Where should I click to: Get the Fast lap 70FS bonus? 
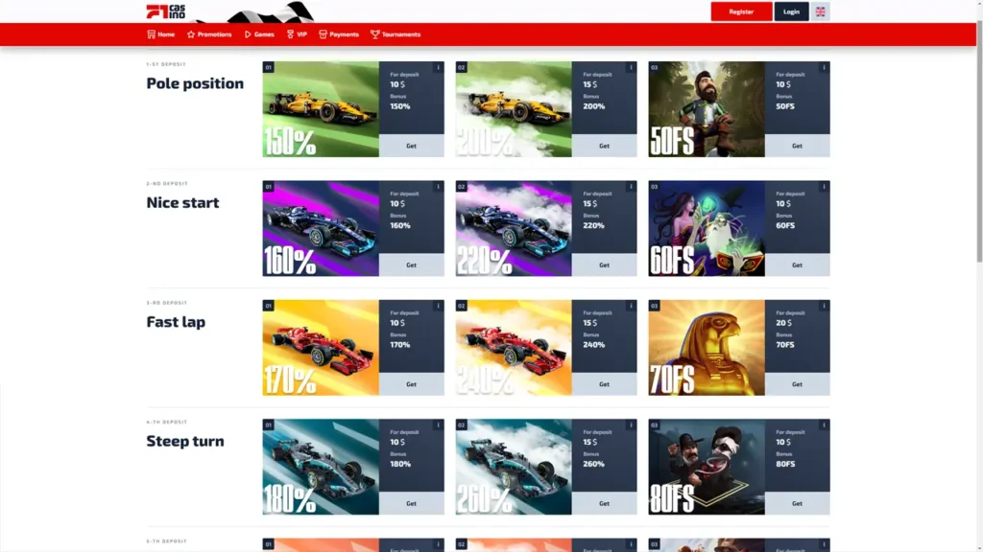[x=797, y=384]
